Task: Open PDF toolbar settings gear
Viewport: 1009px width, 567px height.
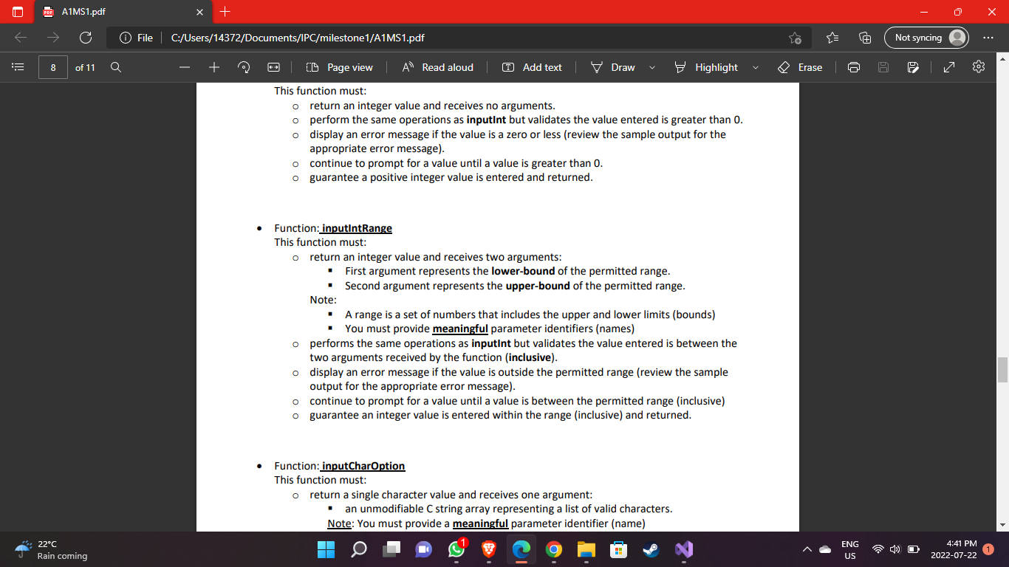Action: (979, 67)
